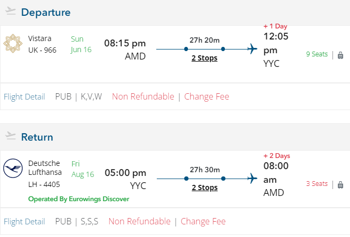Open Flight Detail for the Lufthansa return
Screen dimensions: 350x237
pyautogui.click(x=24, y=221)
